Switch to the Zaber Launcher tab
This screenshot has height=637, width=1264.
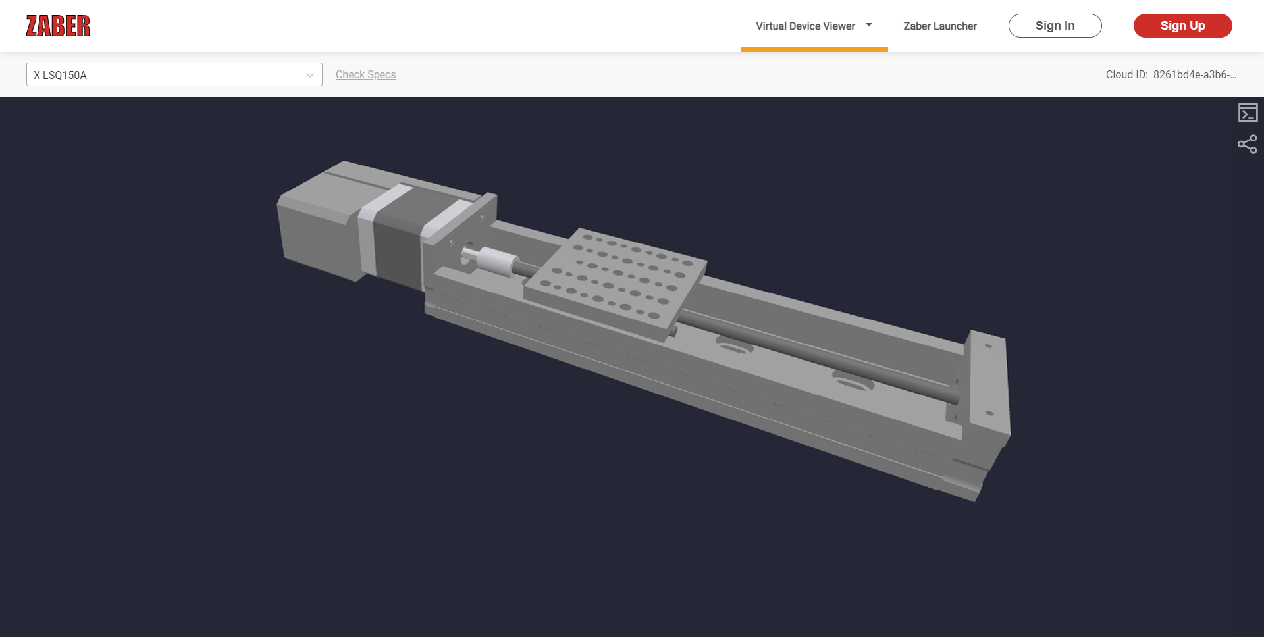pos(939,26)
